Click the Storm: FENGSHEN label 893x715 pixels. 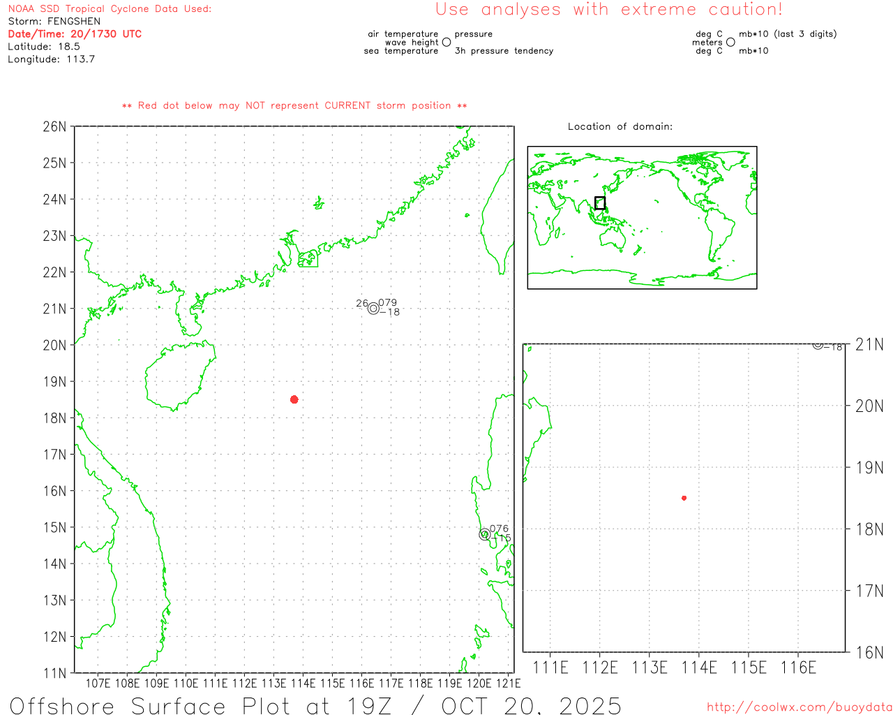54,21
